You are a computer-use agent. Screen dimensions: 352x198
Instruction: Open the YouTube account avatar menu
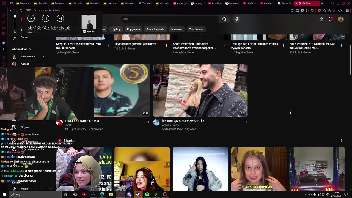[x=341, y=19]
